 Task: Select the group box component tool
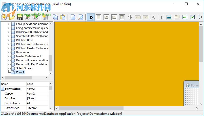[114, 17]
